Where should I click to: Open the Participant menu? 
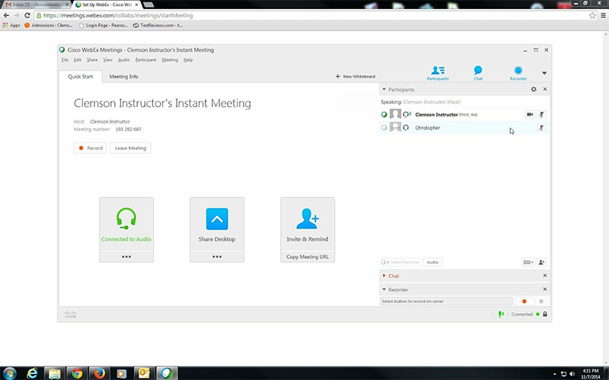145,60
